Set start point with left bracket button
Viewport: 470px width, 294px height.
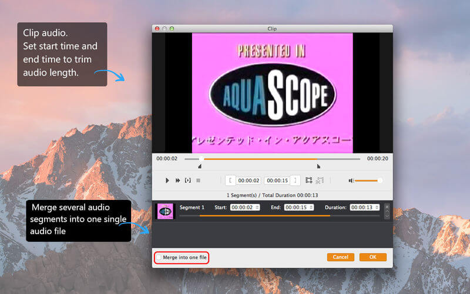(x=230, y=181)
